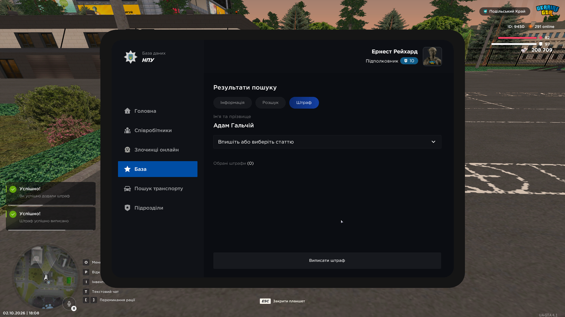The width and height of the screenshot is (565, 317).
Task: Click the cash stack icon beside 208 709
Action: (524, 50)
